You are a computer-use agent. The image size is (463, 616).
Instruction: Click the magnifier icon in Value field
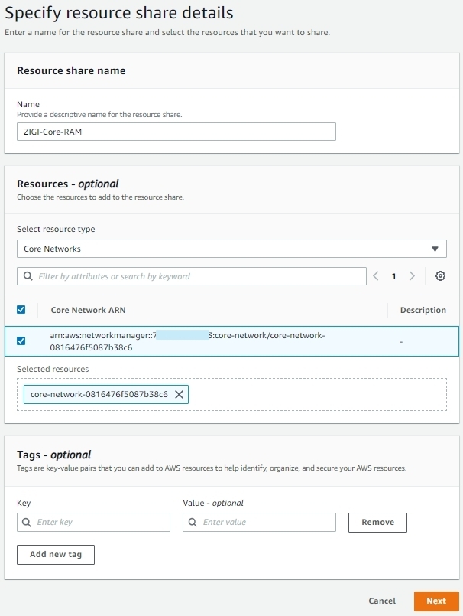(193, 522)
